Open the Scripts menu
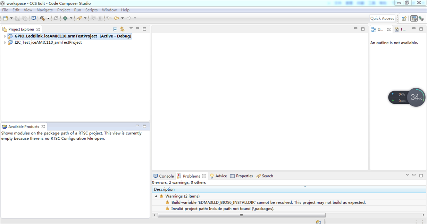Viewport: 427px width, 224px height. tap(91, 10)
